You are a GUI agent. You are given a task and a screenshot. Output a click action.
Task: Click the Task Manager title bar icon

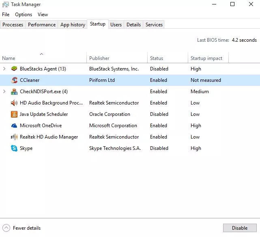coord(5,4)
